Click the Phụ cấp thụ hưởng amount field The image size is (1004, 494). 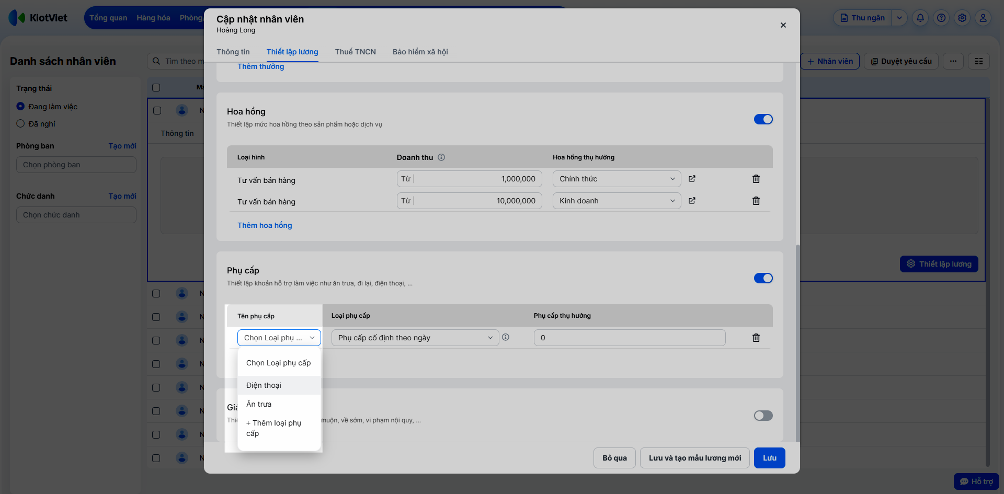(x=630, y=338)
